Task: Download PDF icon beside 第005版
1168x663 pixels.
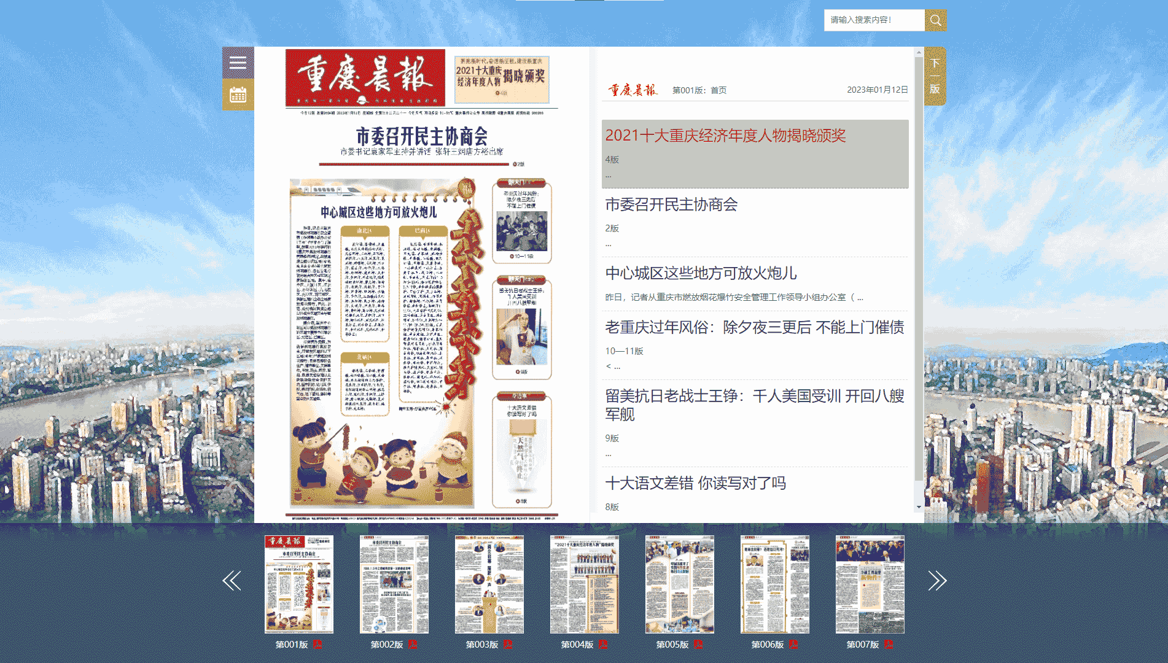Action: pos(698,645)
